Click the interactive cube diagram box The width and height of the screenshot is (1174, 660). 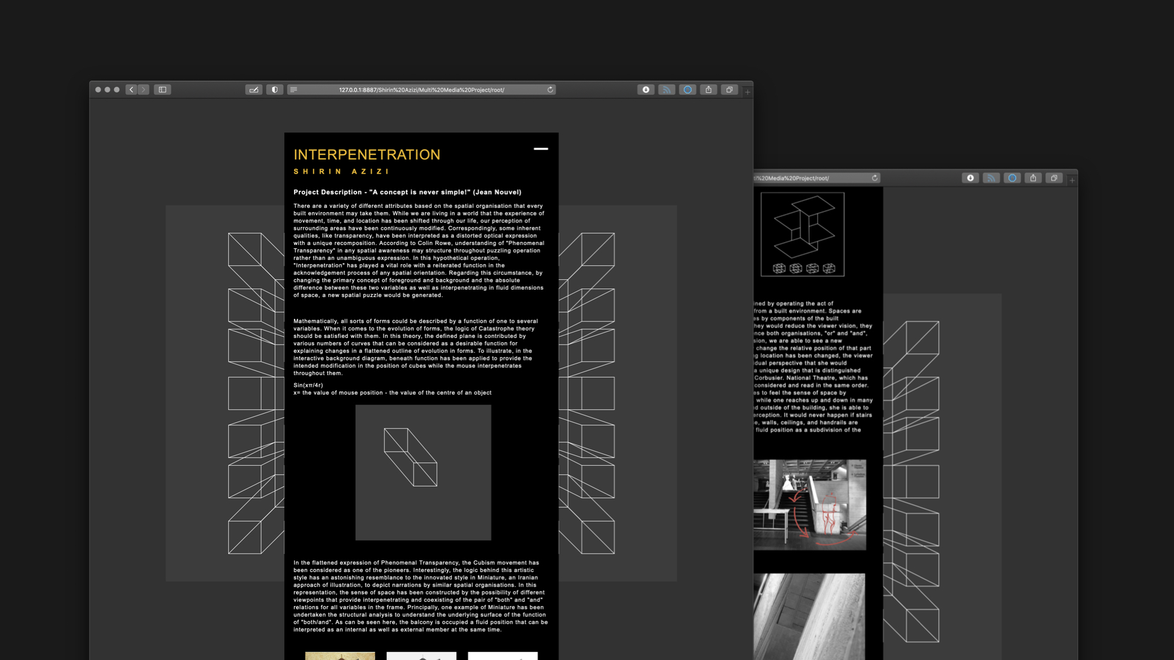[x=423, y=472]
